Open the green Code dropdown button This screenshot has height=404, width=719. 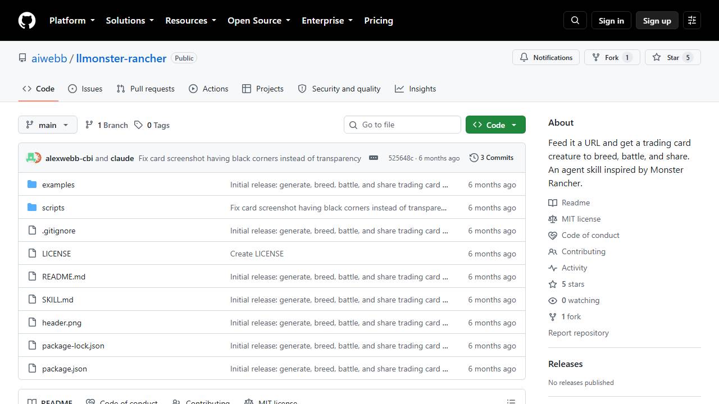pos(495,125)
